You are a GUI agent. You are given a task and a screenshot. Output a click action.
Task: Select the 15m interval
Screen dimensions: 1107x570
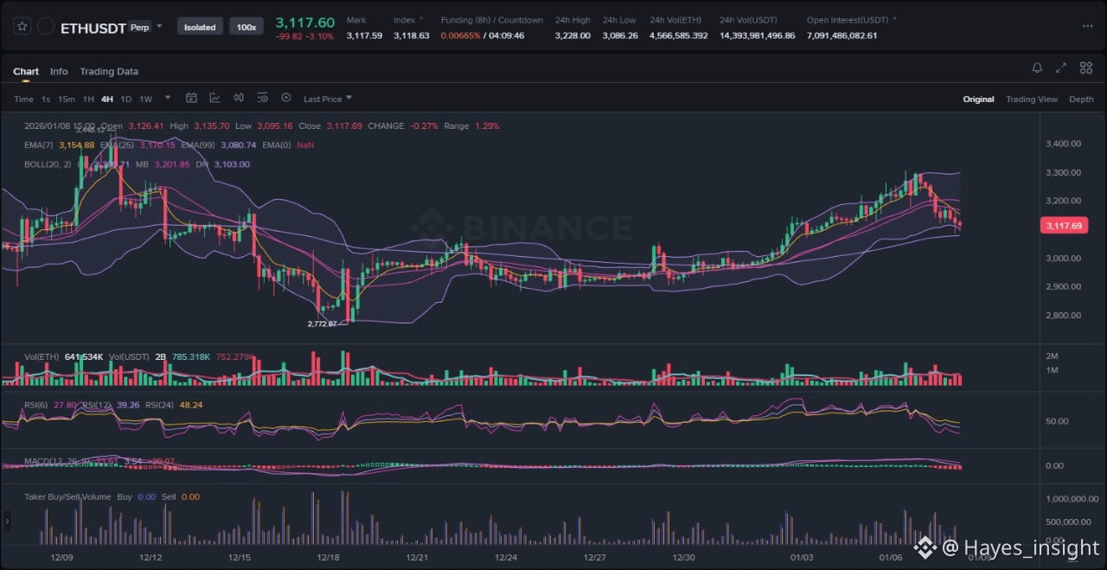point(66,99)
